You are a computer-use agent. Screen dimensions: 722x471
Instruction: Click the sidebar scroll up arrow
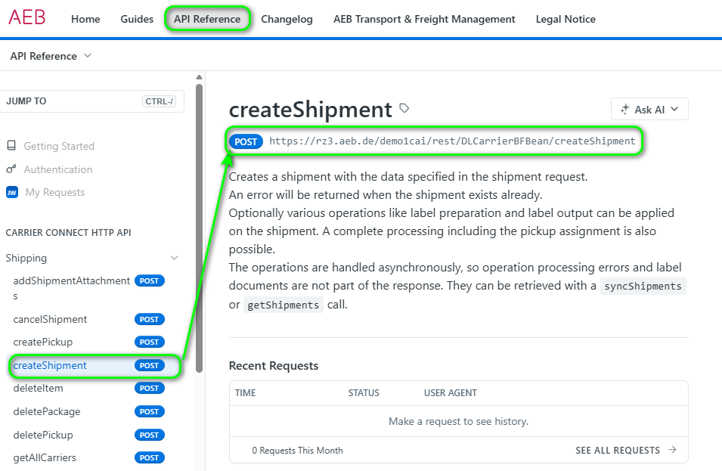tap(199, 77)
